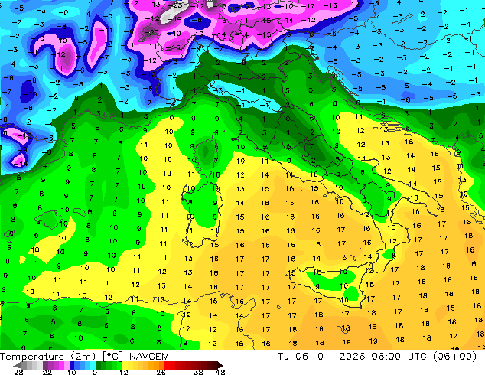Image resolution: width=485 pixels, height=375 pixels.
Task: Click the dark blue legend color swatch
Action: click(x=72, y=365)
